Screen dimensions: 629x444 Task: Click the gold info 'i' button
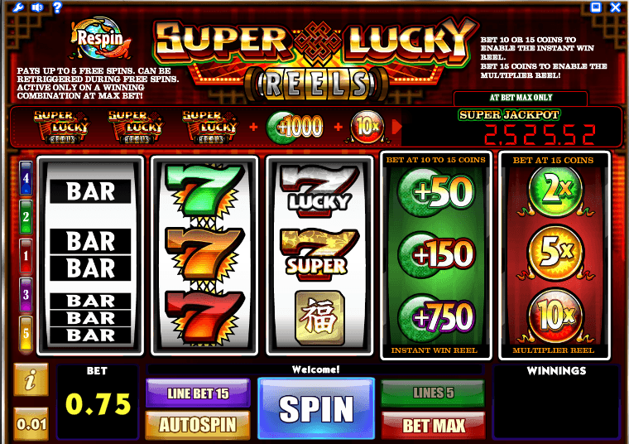(x=31, y=379)
